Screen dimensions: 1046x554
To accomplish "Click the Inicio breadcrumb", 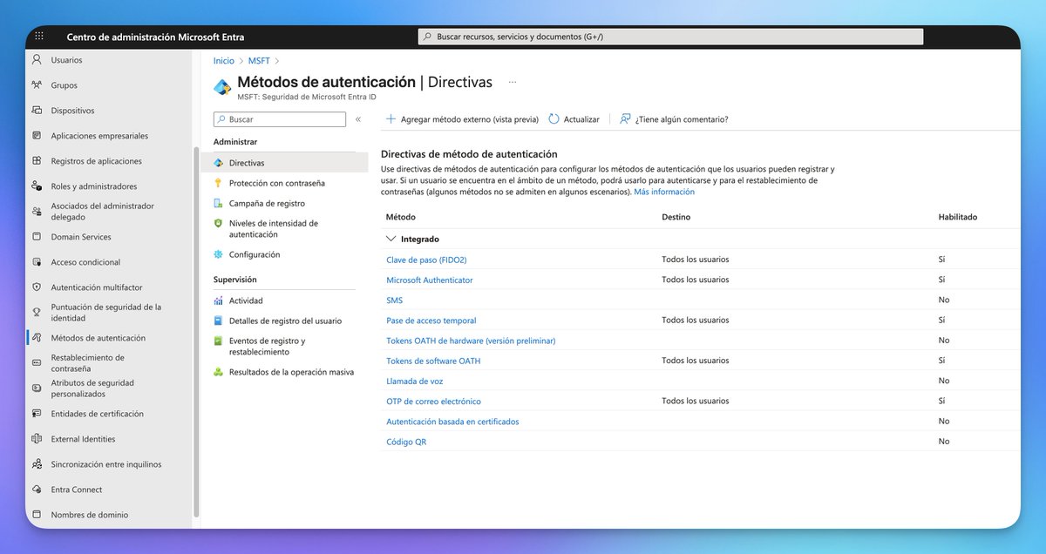I will (224, 61).
